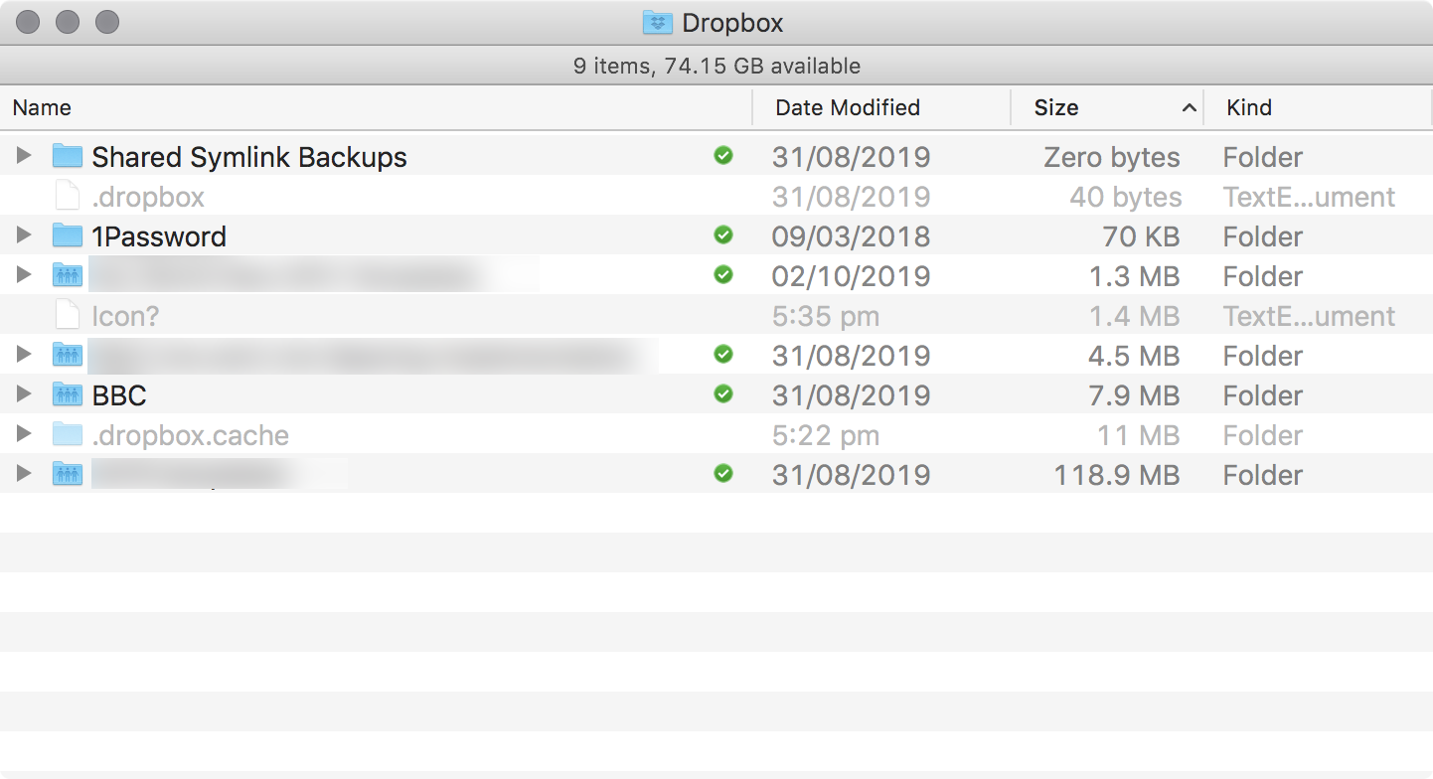The image size is (1433, 779).
Task: Expand the .dropbox.cache folder triangle
Action: 25,434
